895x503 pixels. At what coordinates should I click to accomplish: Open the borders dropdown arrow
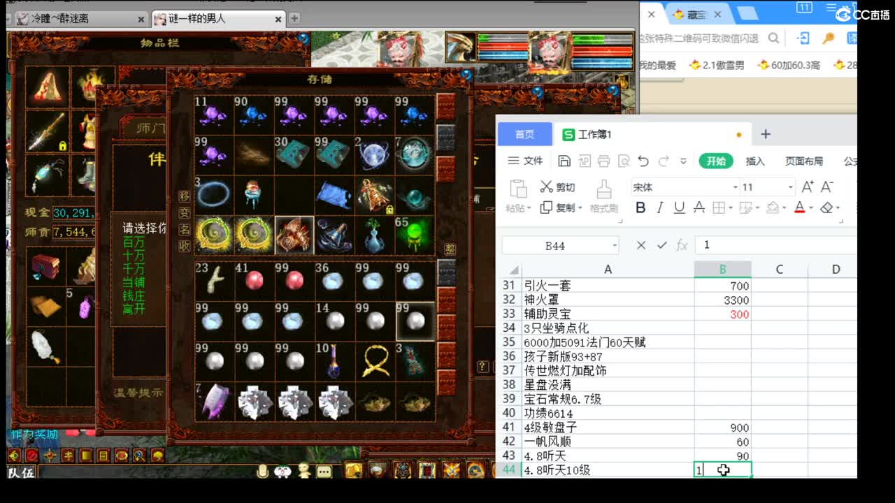[x=730, y=208]
